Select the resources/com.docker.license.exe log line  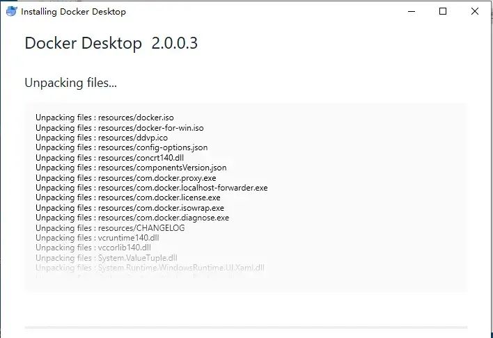pyautogui.click(x=128, y=198)
